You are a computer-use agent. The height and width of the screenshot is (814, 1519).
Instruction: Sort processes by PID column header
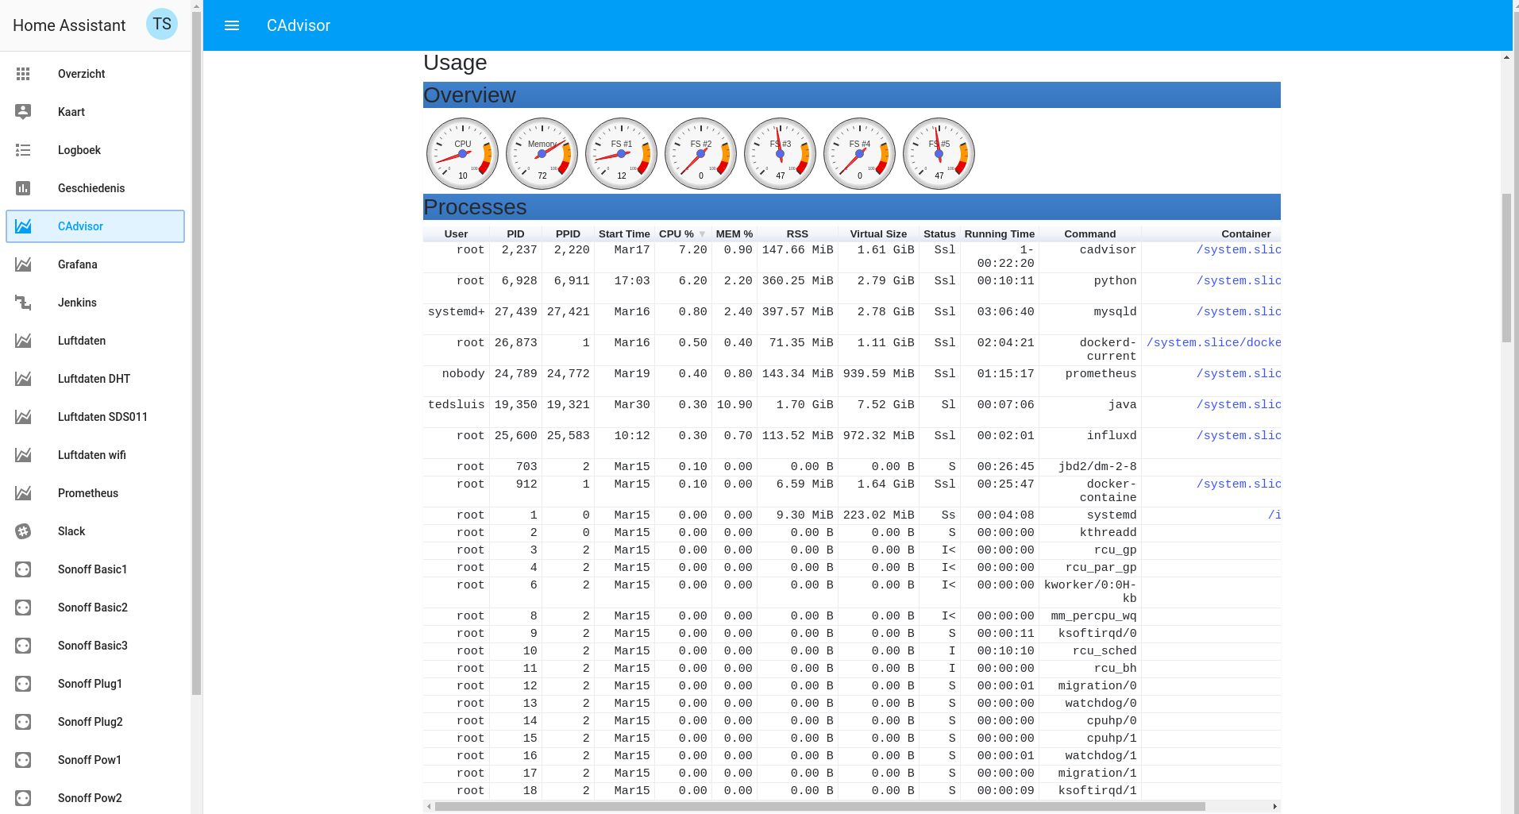tap(515, 233)
